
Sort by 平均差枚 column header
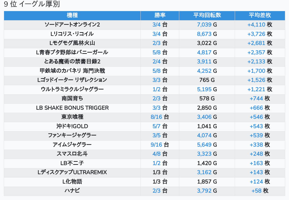tap(260, 15)
